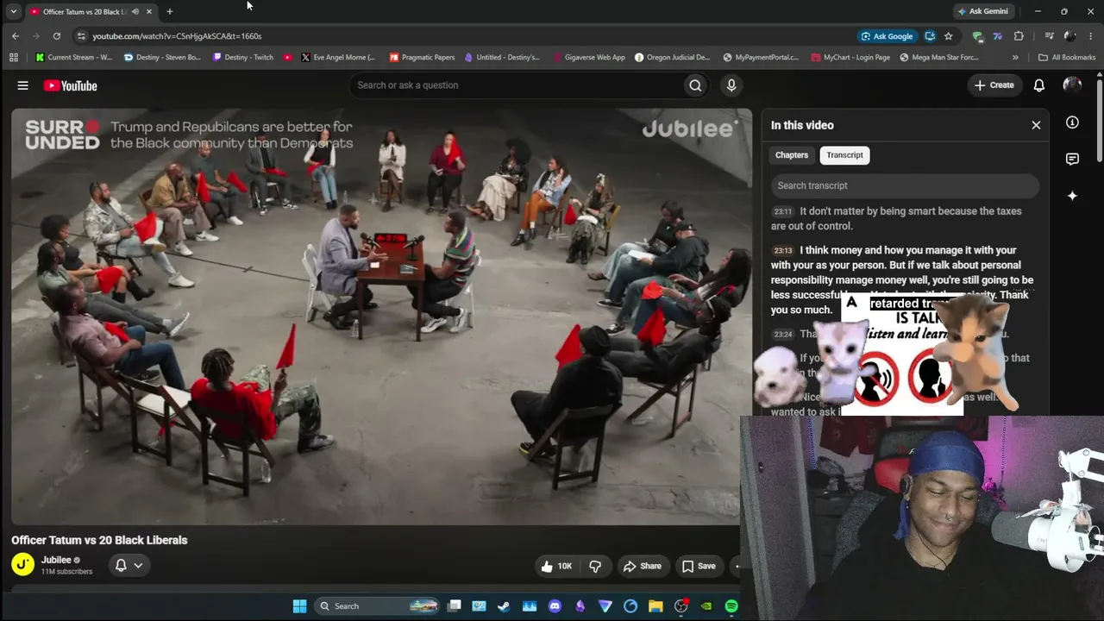This screenshot has width=1104, height=621.
Task: Open Pragmatic Papers bookmark
Action: point(423,58)
